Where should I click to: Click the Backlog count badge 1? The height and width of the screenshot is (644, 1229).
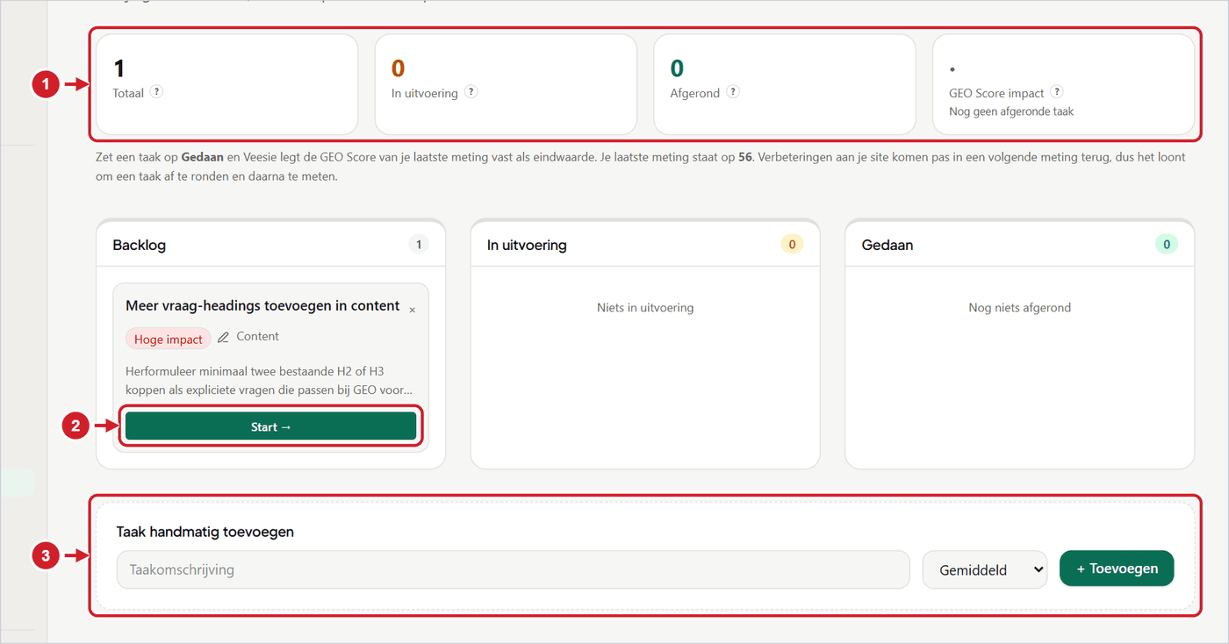pos(419,245)
